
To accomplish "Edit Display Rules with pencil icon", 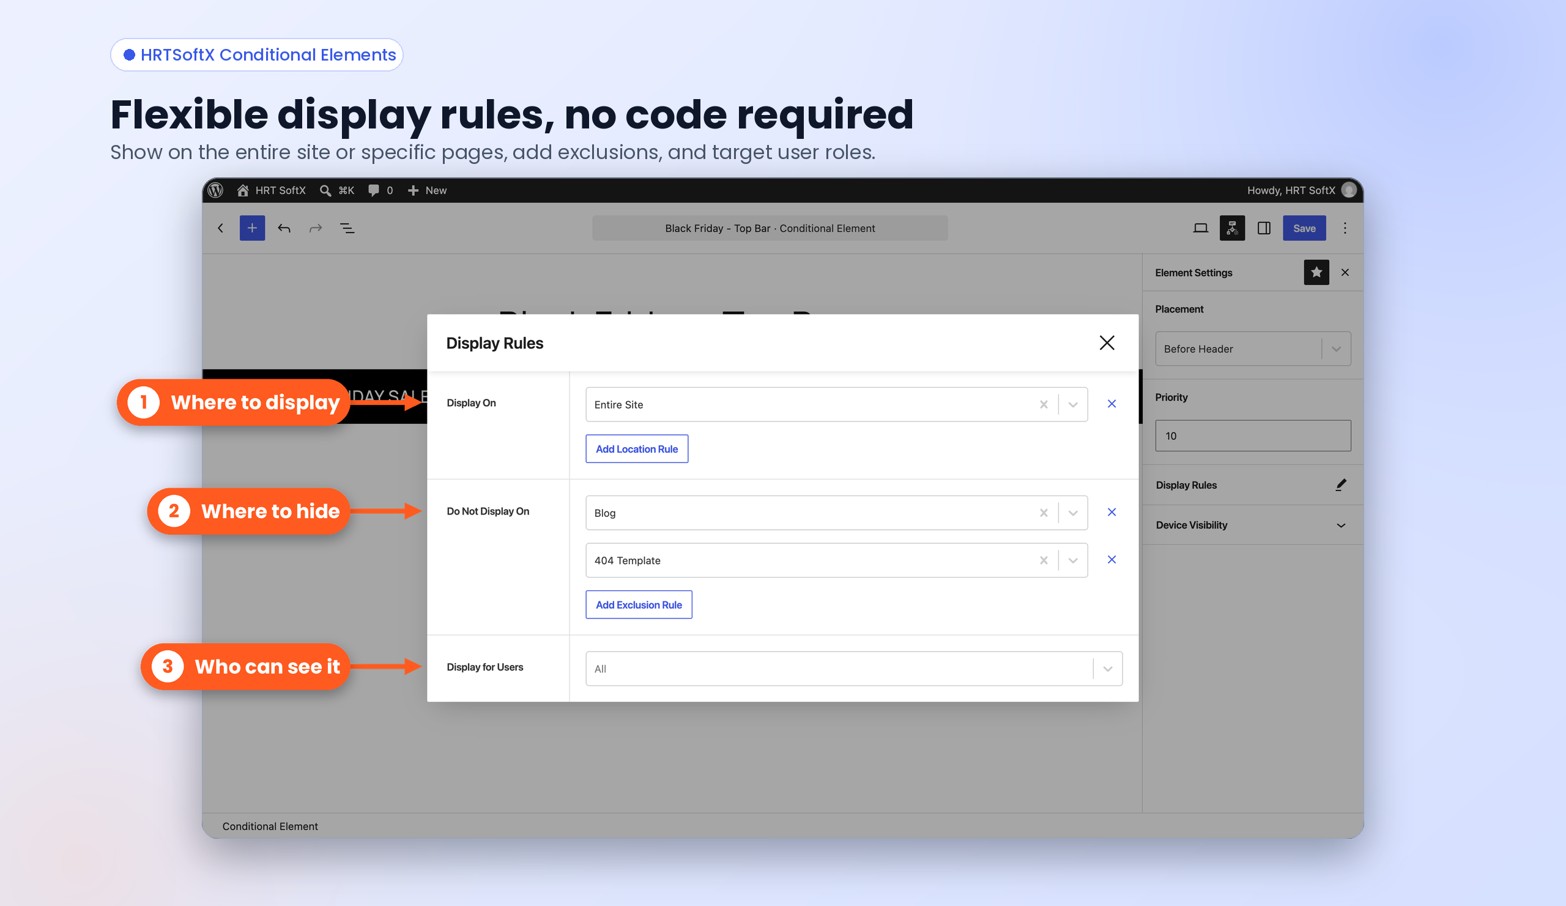I will (1340, 485).
